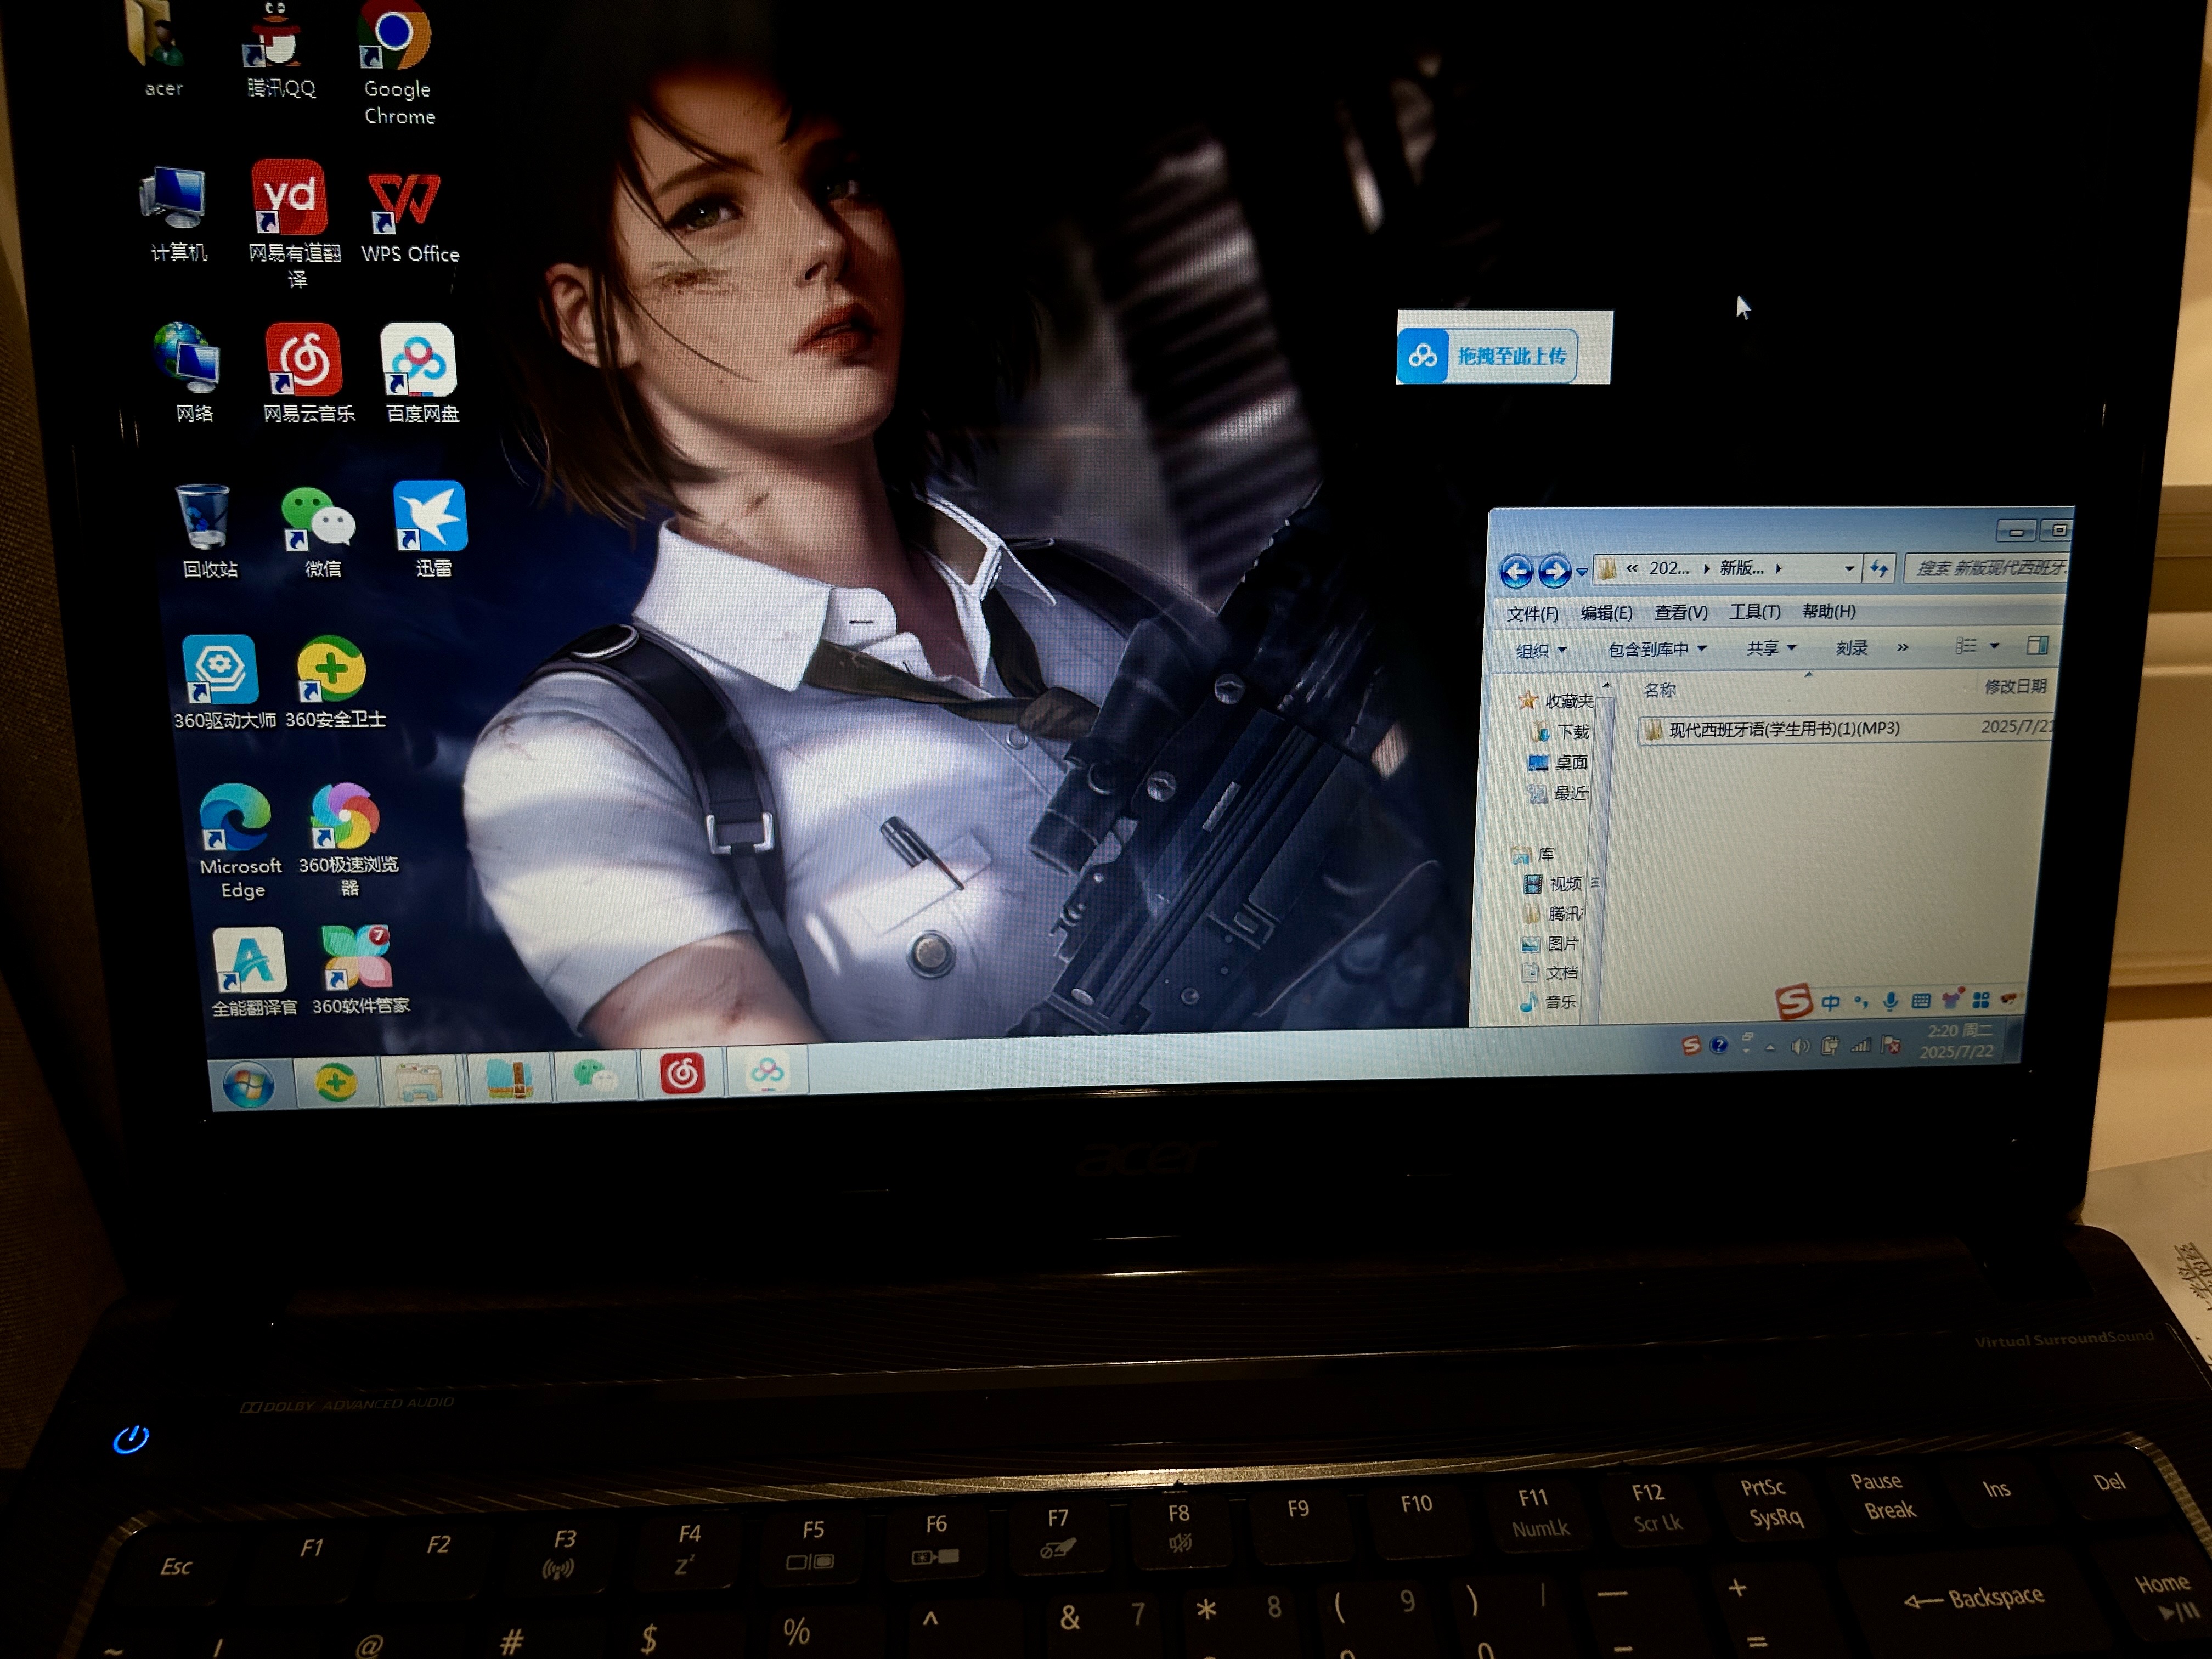The image size is (2212, 1659).
Task: Switch to NetEase Cloud Music on taskbar
Action: click(682, 1074)
